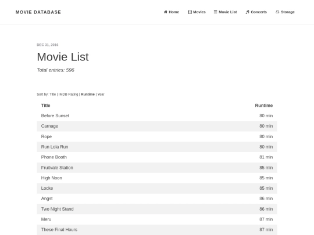
Task: Select the Angst movie title
Action: point(47,198)
